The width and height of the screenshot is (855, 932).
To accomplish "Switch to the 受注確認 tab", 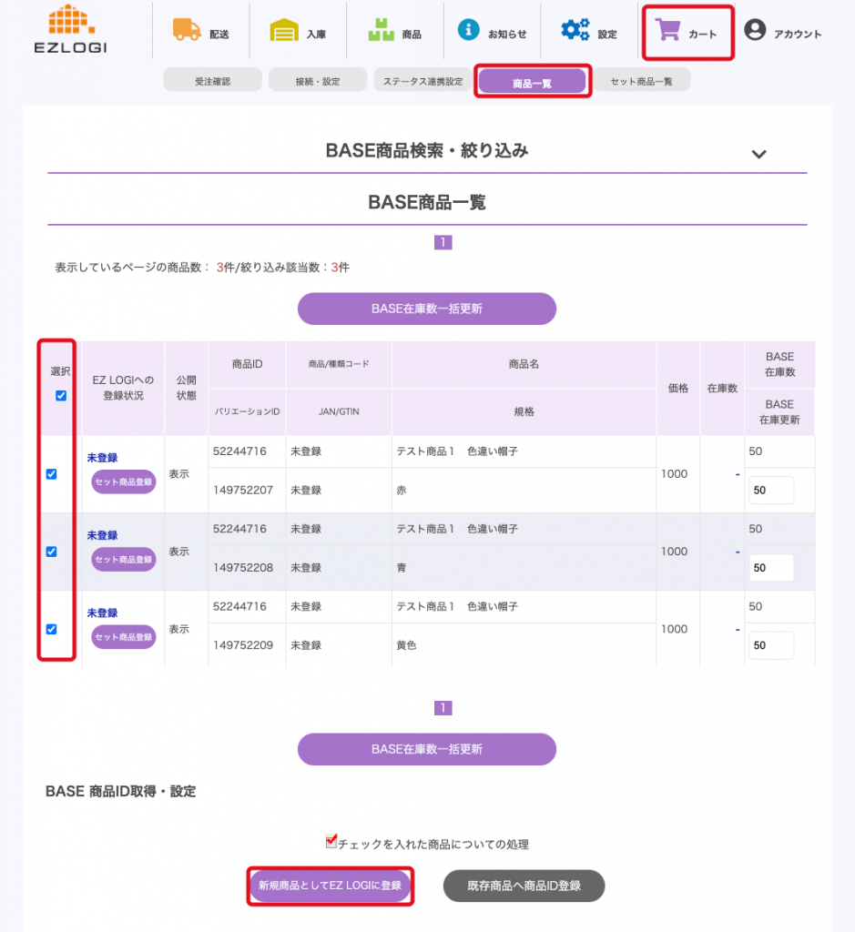I will pos(213,81).
